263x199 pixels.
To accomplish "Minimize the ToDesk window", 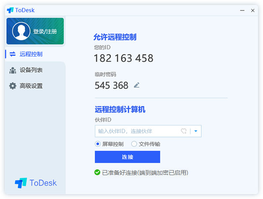I will [x=242, y=10].
